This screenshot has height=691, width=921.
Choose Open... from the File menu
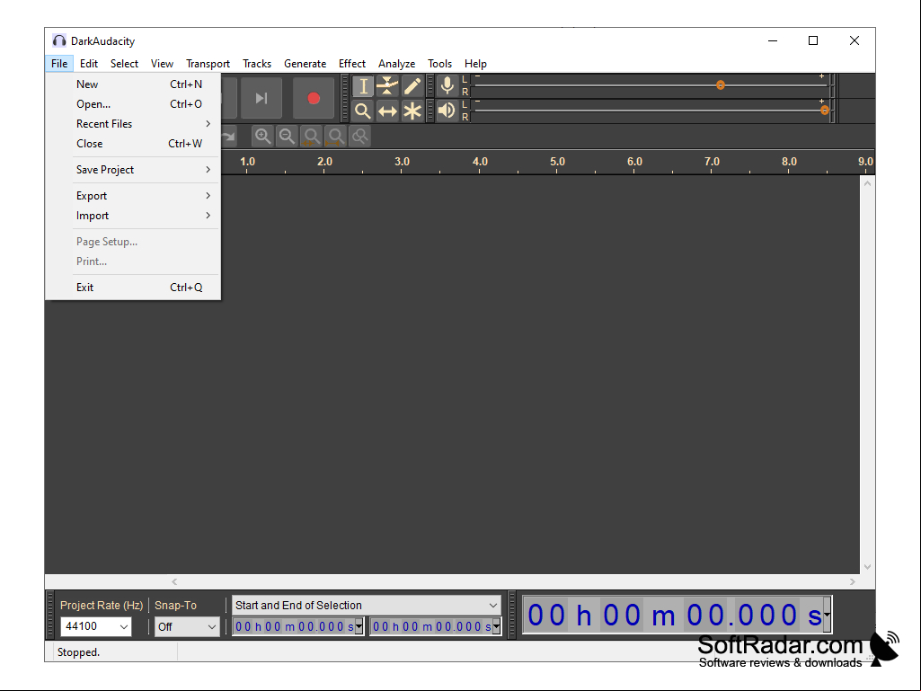[x=133, y=104]
